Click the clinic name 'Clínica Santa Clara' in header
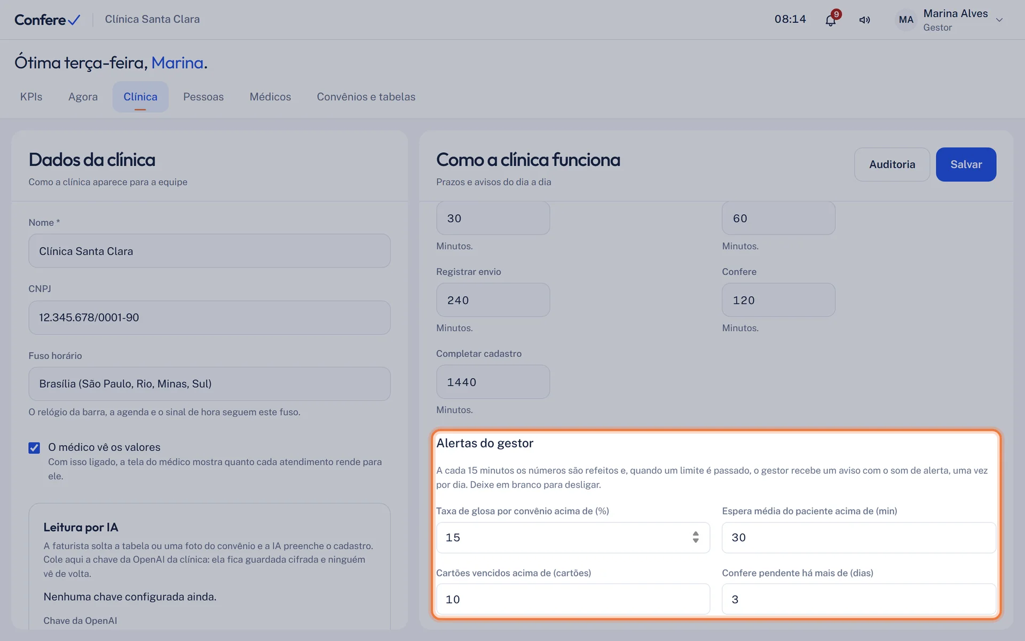 (x=152, y=19)
